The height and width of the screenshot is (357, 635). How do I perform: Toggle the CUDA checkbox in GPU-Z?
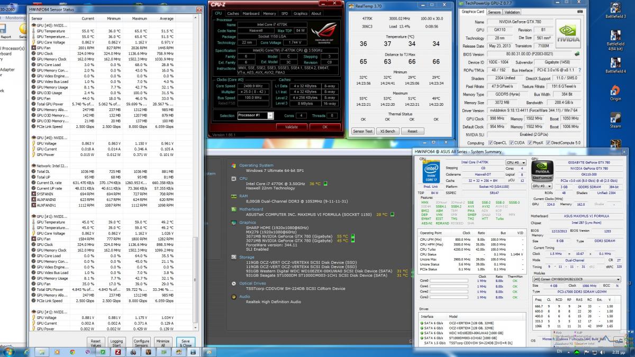pos(511,143)
